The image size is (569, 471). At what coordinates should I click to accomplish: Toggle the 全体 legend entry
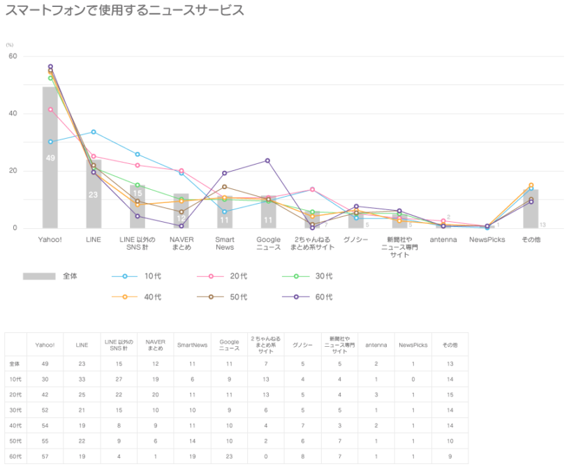53,275
